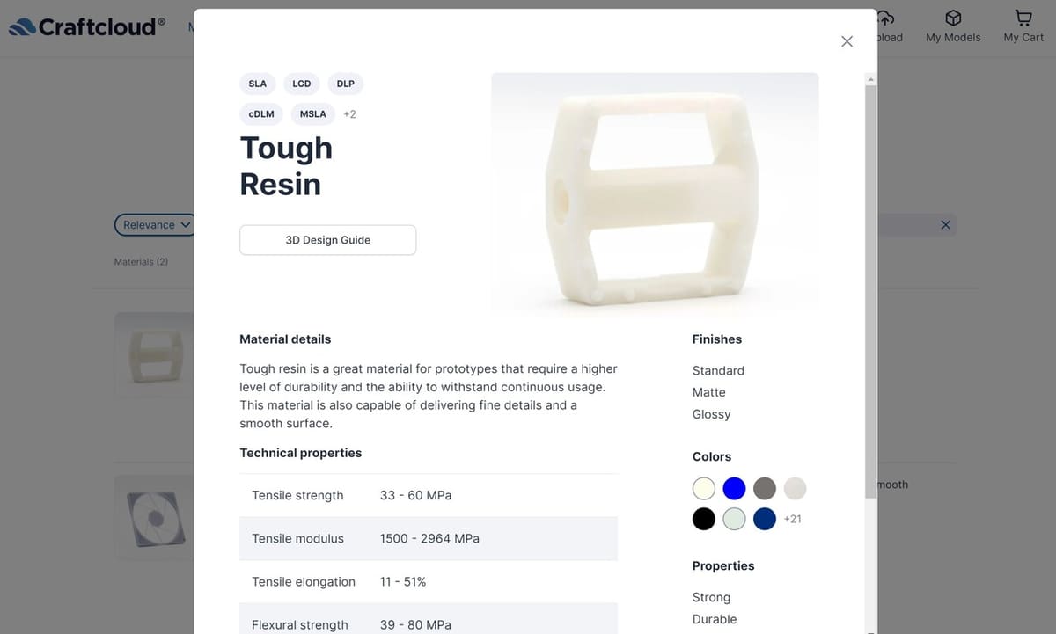
Task: Show the +2 more technologies
Action: click(349, 114)
